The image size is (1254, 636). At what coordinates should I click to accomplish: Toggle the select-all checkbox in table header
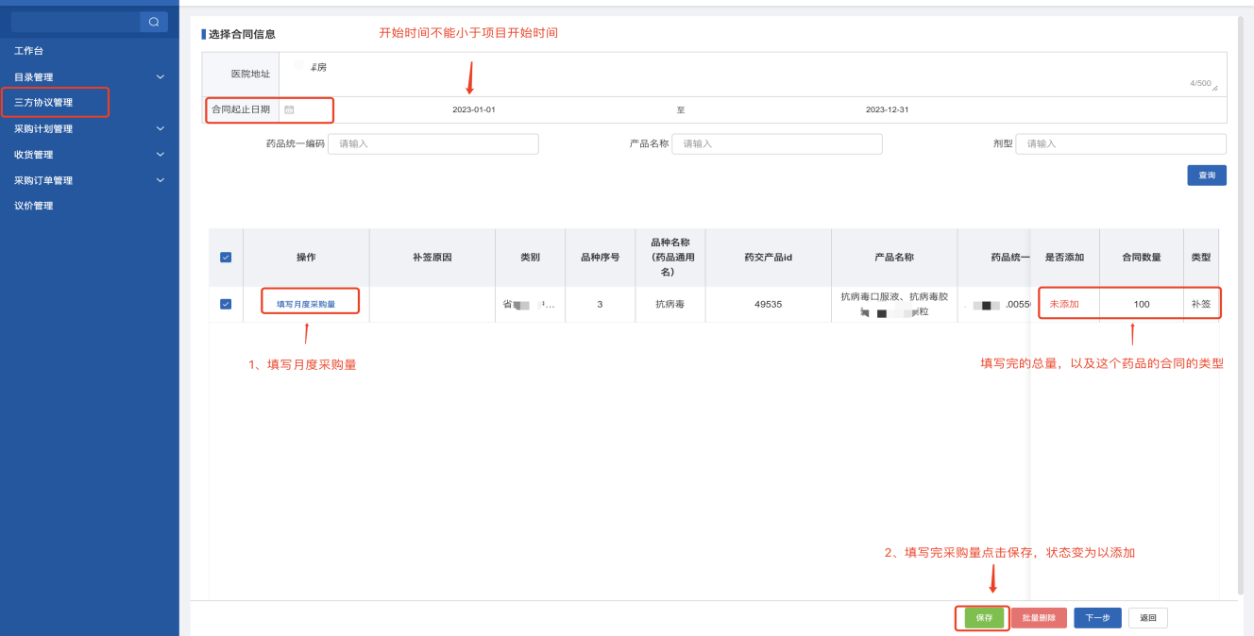click(x=226, y=258)
